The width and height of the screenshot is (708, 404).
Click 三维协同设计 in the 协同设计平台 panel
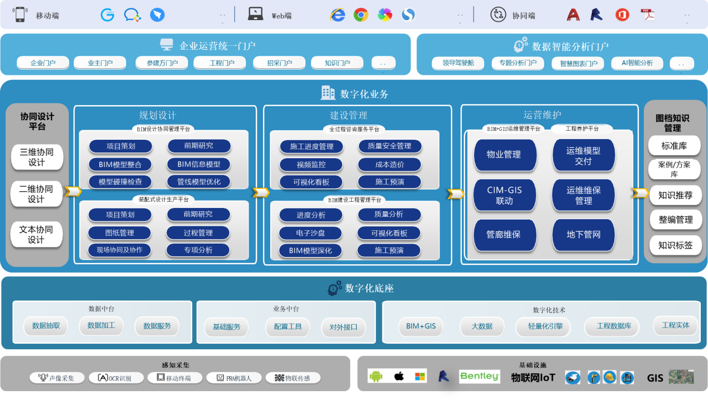pos(36,157)
